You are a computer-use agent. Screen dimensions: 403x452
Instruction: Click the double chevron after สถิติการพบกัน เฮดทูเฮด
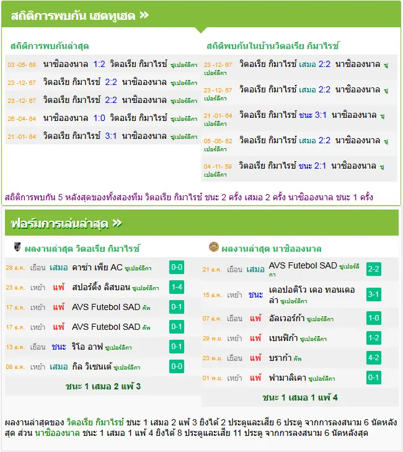(144, 15)
